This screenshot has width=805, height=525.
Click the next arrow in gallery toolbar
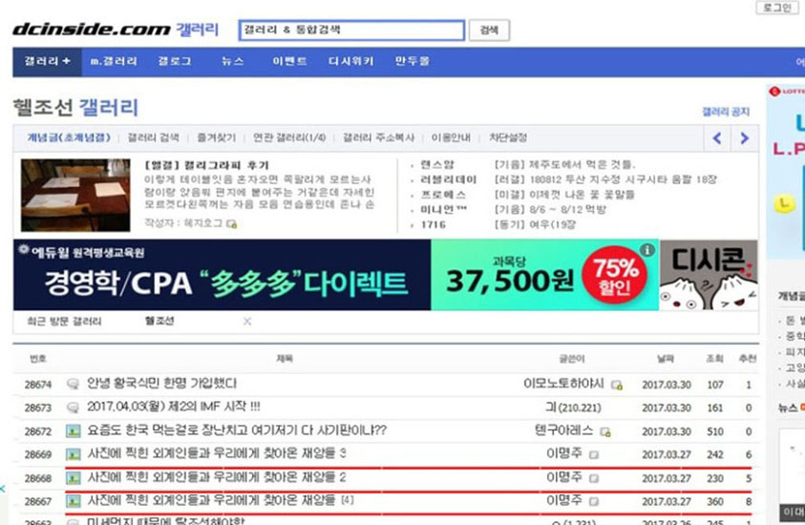click(x=744, y=138)
